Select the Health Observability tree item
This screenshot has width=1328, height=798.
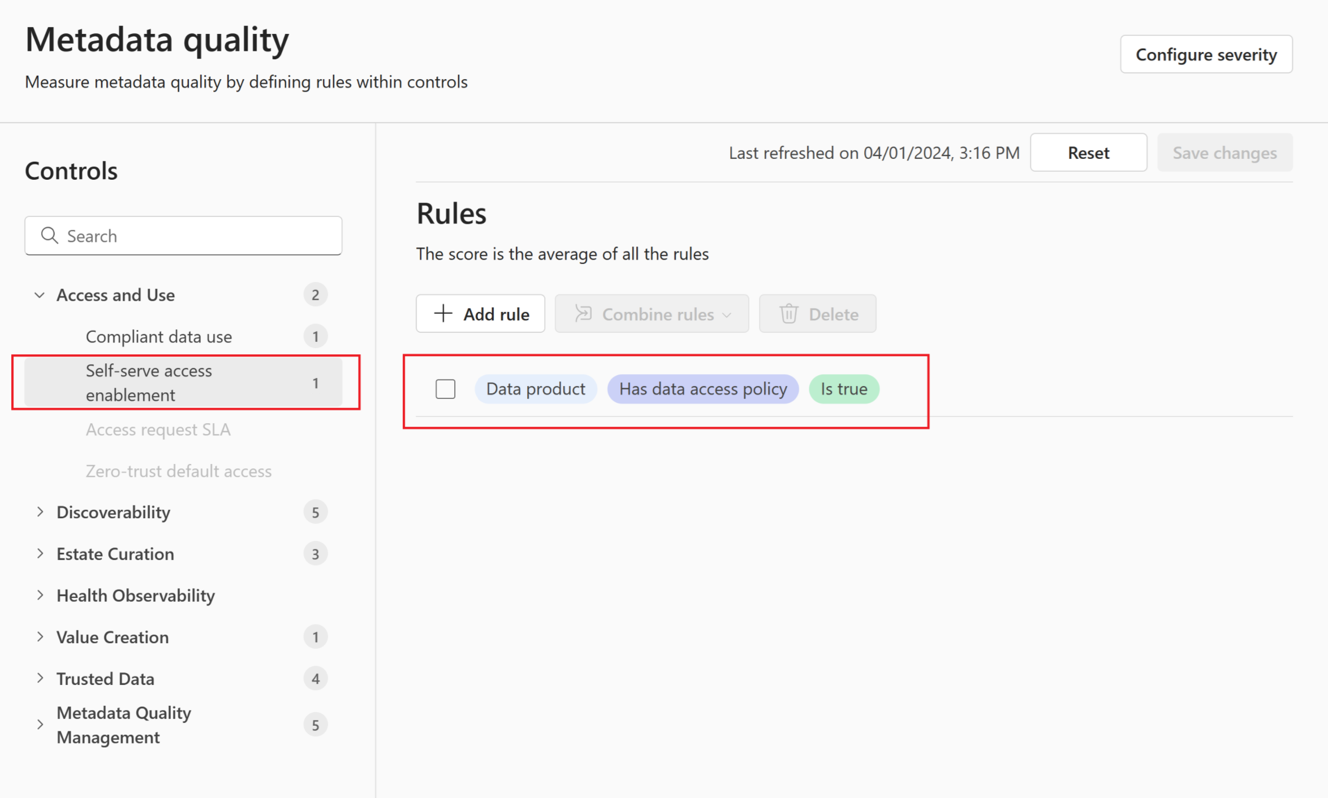pyautogui.click(x=137, y=595)
